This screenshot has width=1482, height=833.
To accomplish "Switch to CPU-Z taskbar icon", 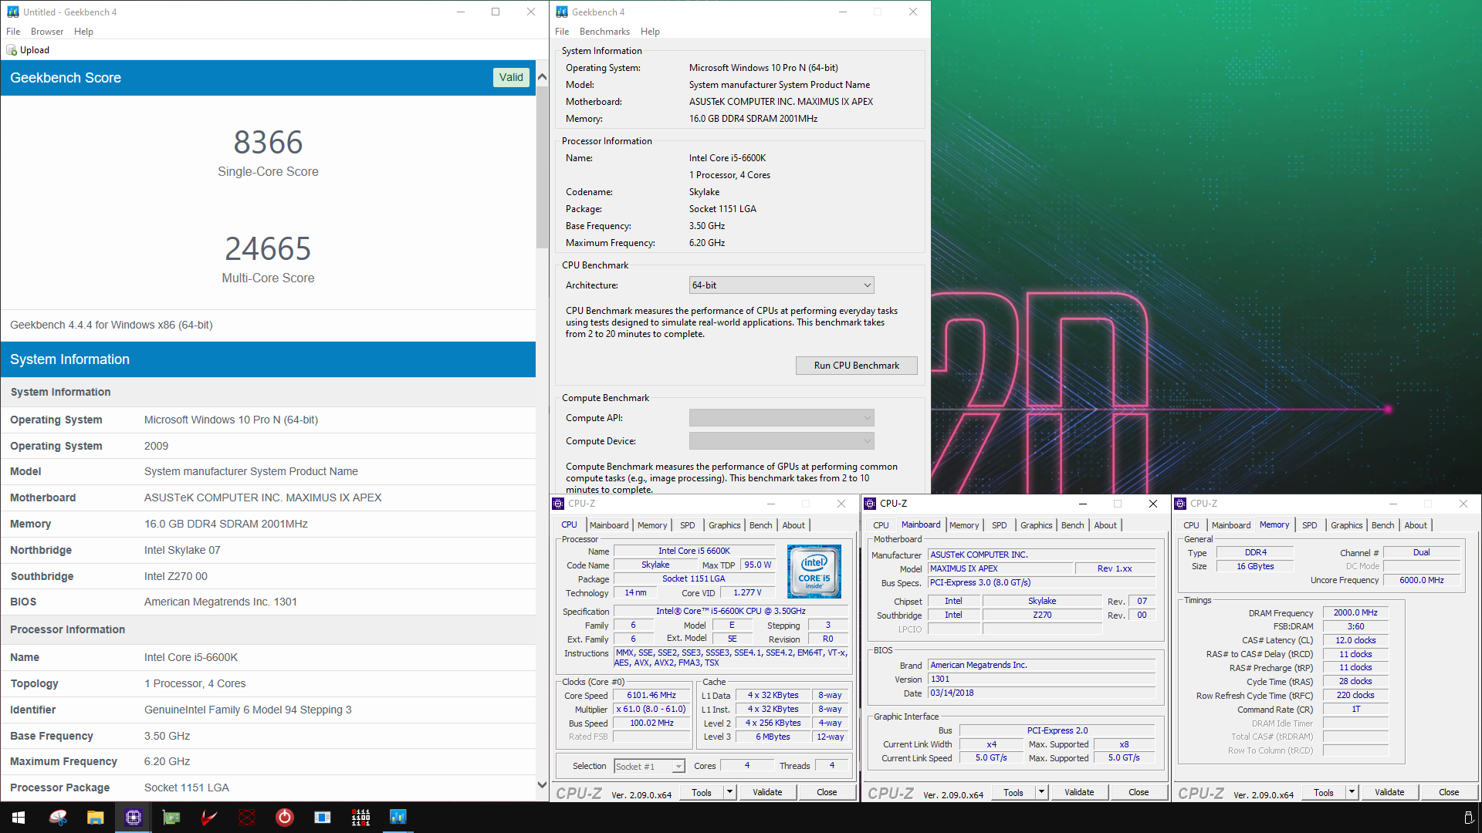I will tap(134, 818).
